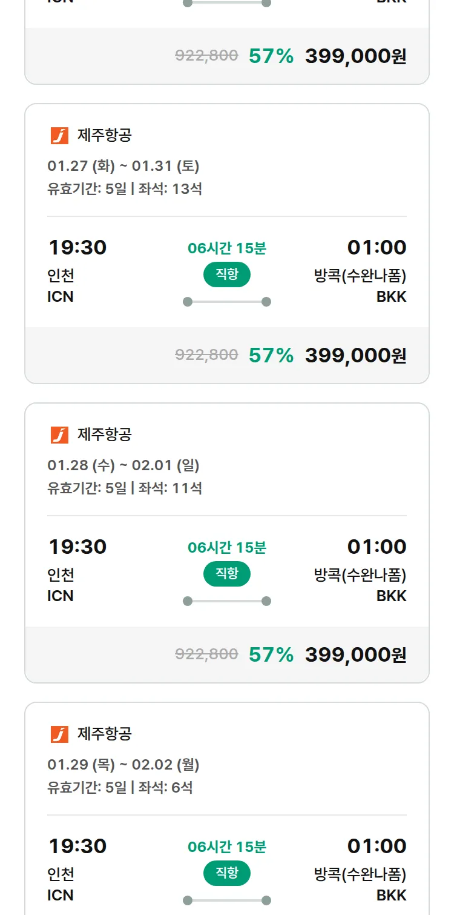
Task: Click the route line on the 01.27 flight
Action: click(227, 302)
